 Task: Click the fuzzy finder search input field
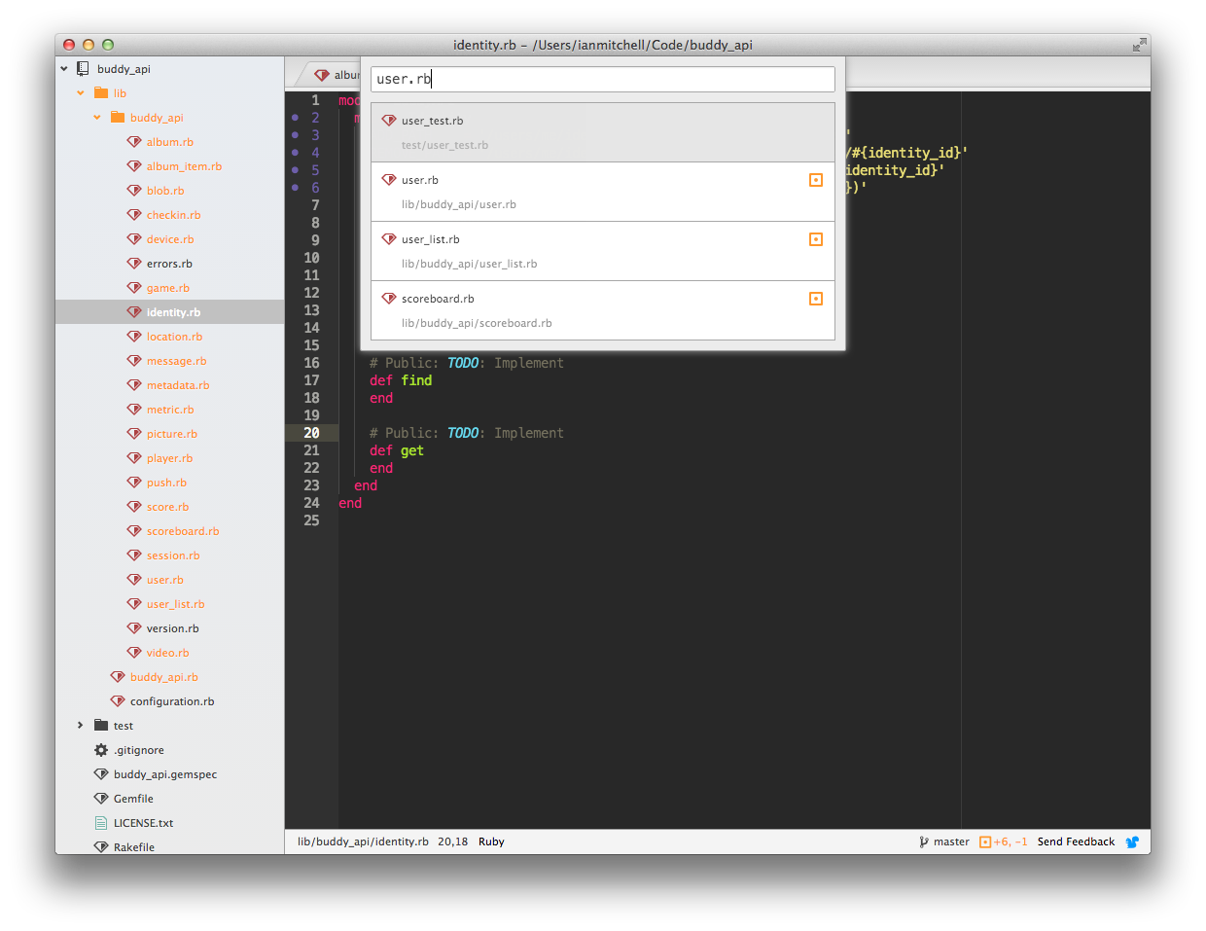603,79
